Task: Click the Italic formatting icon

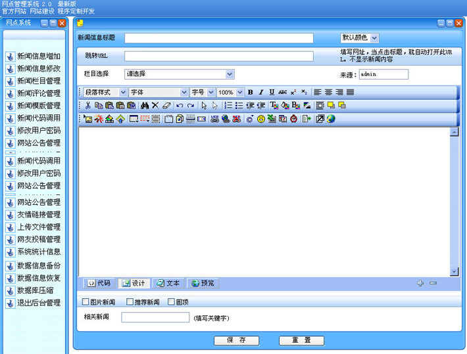Action: click(261, 92)
